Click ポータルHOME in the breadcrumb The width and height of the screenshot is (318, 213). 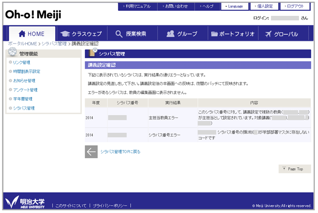[23, 44]
